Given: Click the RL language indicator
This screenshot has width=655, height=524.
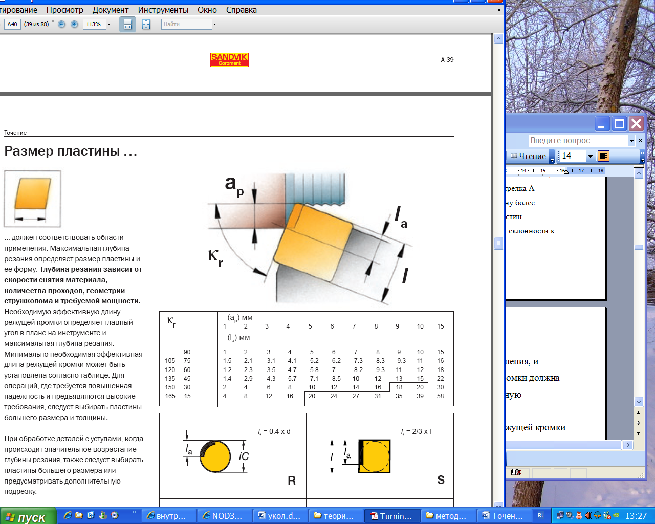Looking at the screenshot, I should 541,516.
